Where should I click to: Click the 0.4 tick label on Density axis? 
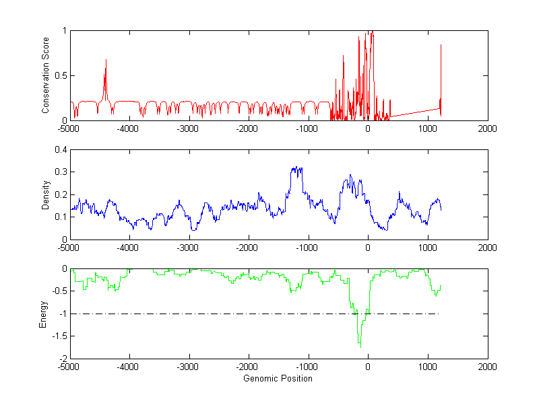[60, 150]
